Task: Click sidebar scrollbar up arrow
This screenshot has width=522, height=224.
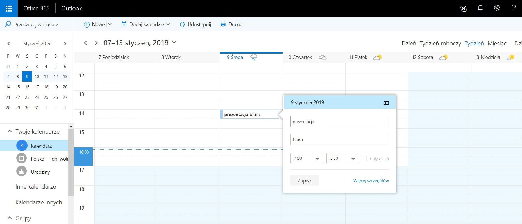Action: pos(71,127)
